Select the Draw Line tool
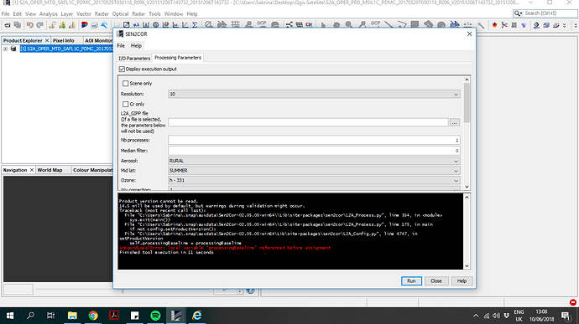This screenshot has width=579, height=324. tap(389, 24)
